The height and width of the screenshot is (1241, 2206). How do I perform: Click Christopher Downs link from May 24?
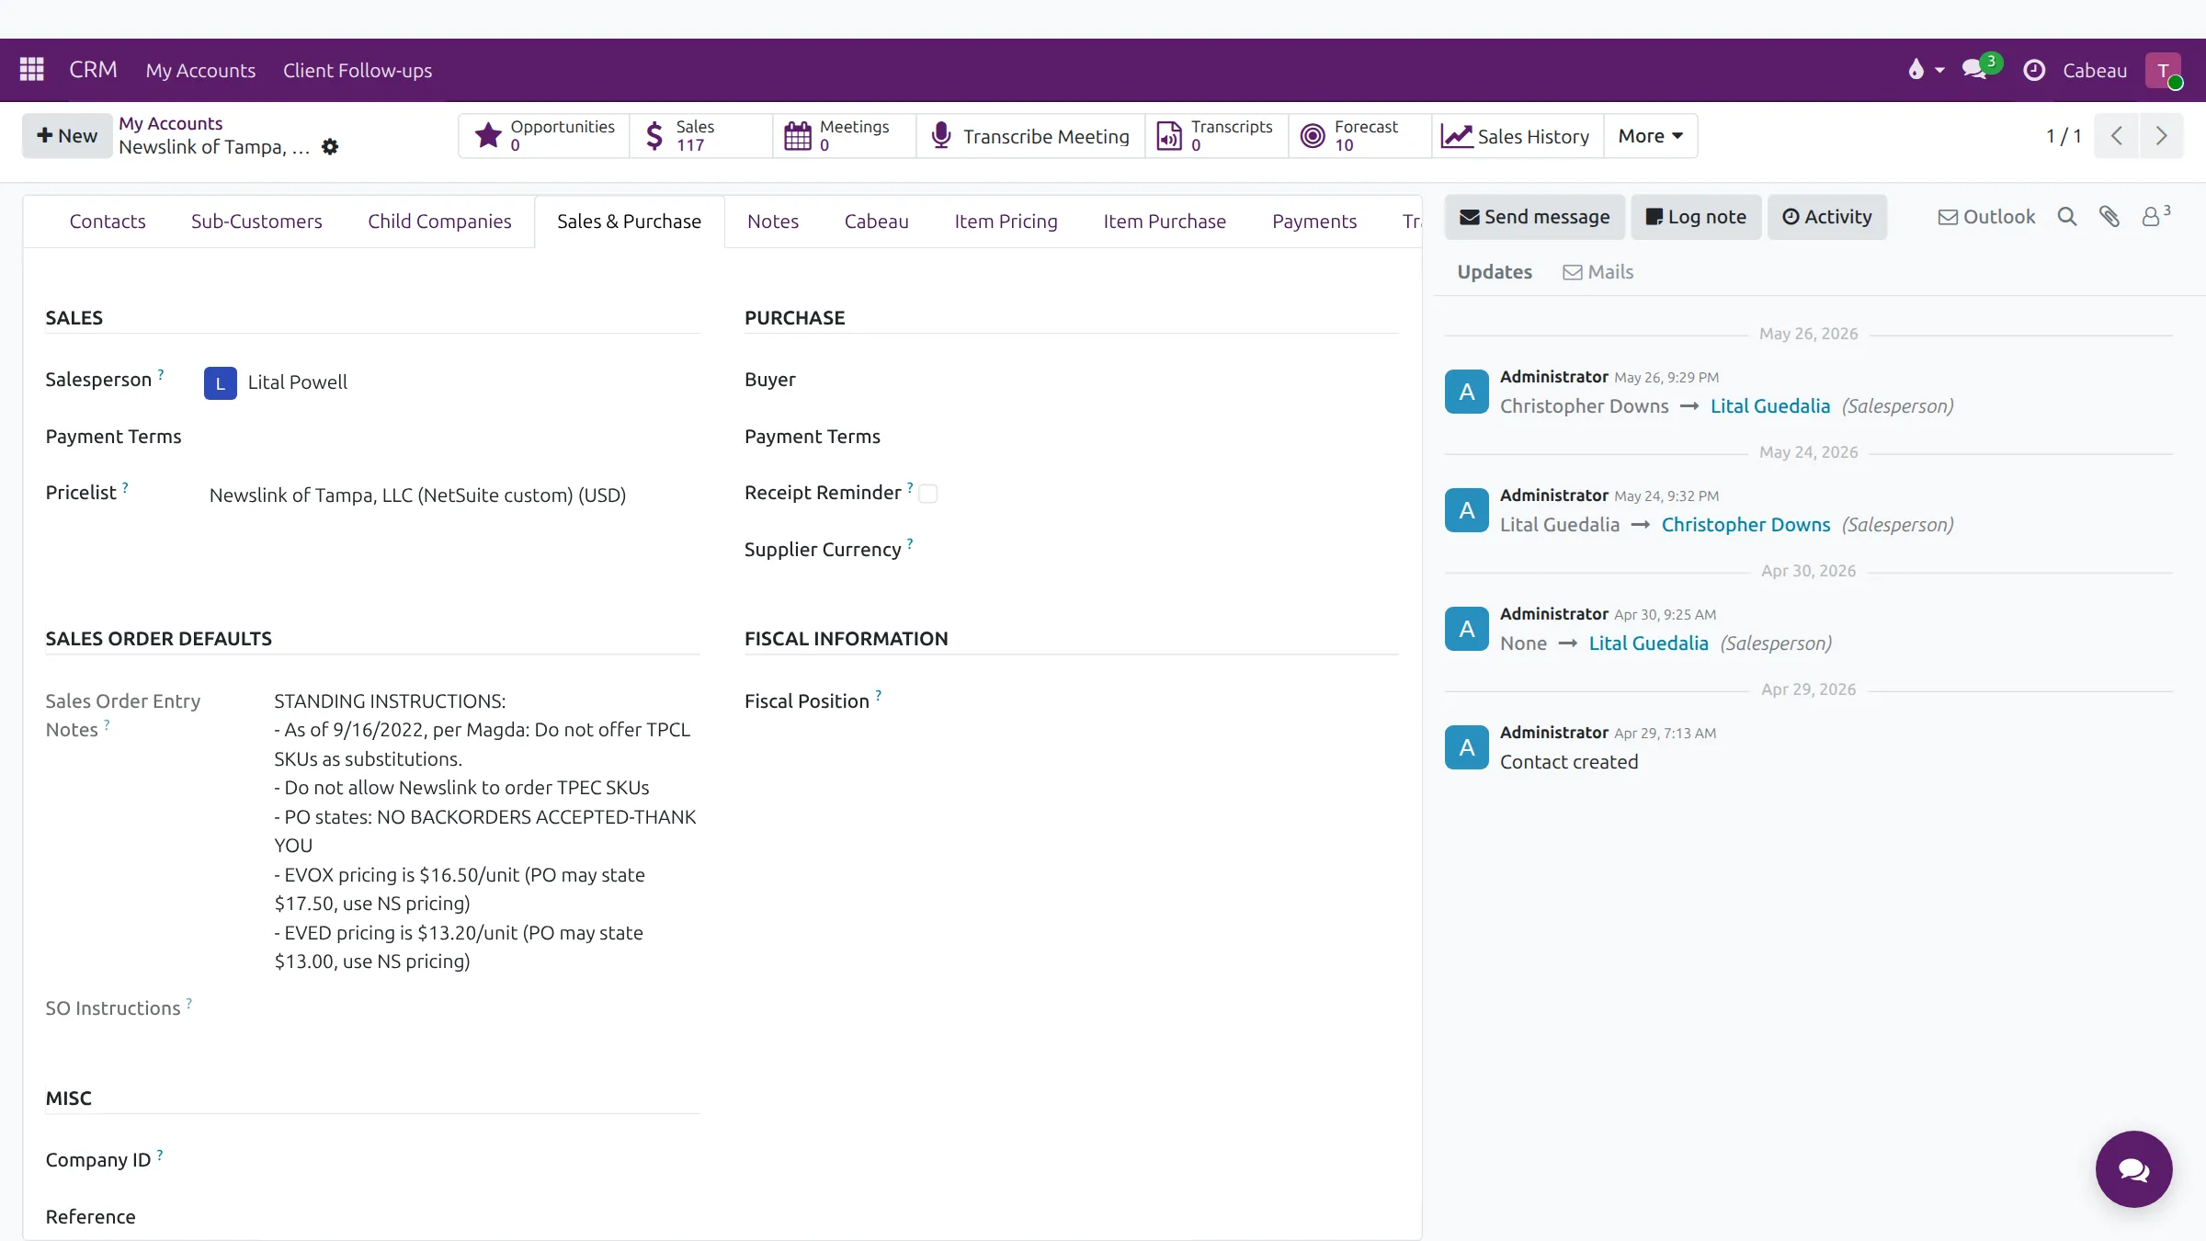coord(1745,525)
